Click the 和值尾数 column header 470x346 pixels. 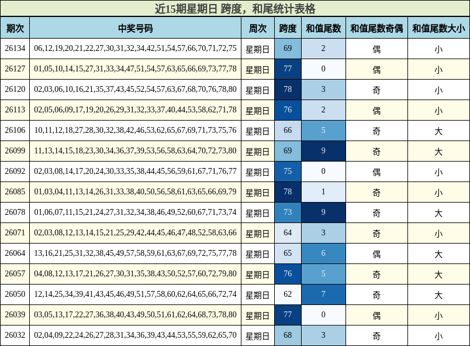coord(323,28)
